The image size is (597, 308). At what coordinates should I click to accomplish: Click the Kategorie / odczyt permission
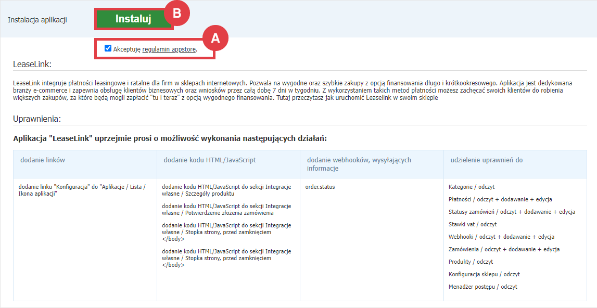[x=471, y=187]
